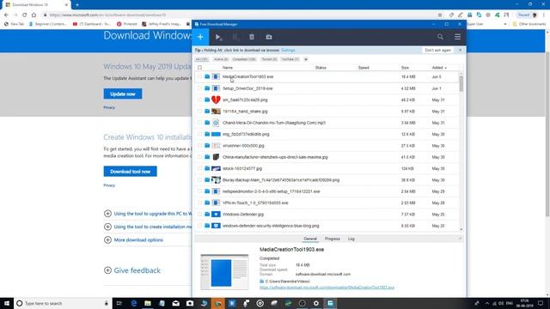
Task: Select the YouTube filter tab
Action: [290, 59]
